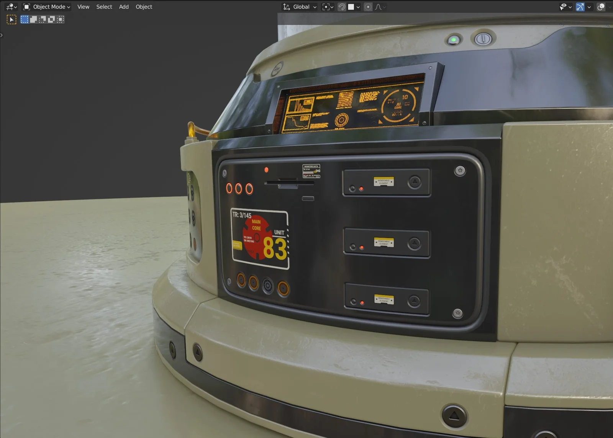Image resolution: width=613 pixels, height=438 pixels.
Task: Toggle the viewport gizmos button
Action: click(580, 7)
